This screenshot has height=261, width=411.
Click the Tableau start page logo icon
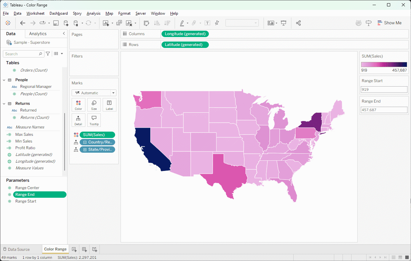point(8,23)
